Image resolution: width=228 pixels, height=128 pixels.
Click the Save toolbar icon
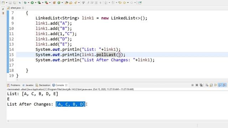10,2
